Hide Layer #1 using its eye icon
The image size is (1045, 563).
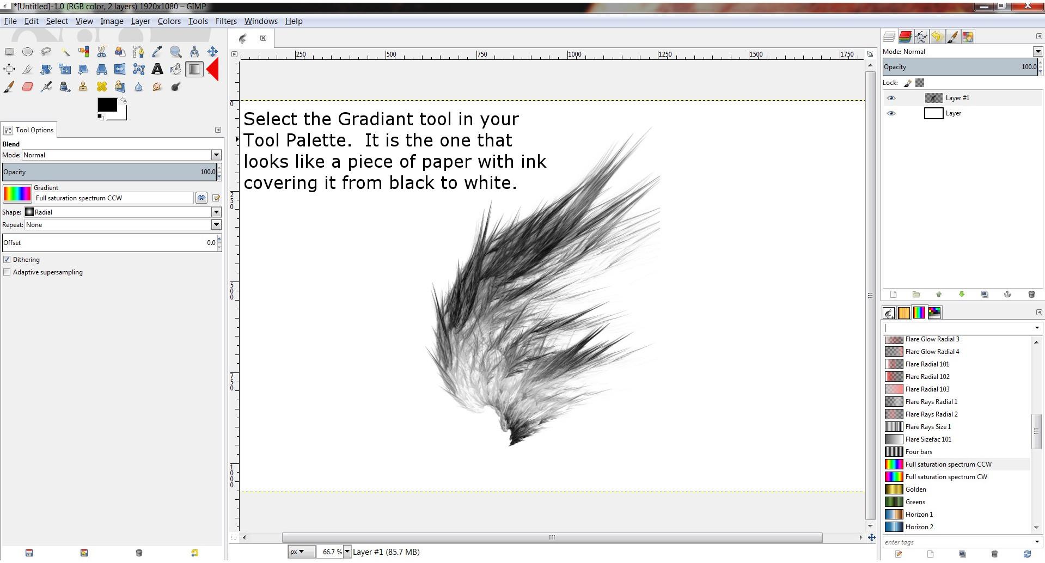point(891,98)
